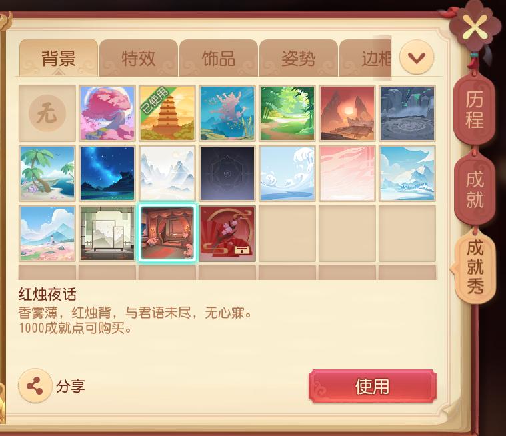Open the 成就 side tag
The width and height of the screenshot is (506, 436).
475,189
